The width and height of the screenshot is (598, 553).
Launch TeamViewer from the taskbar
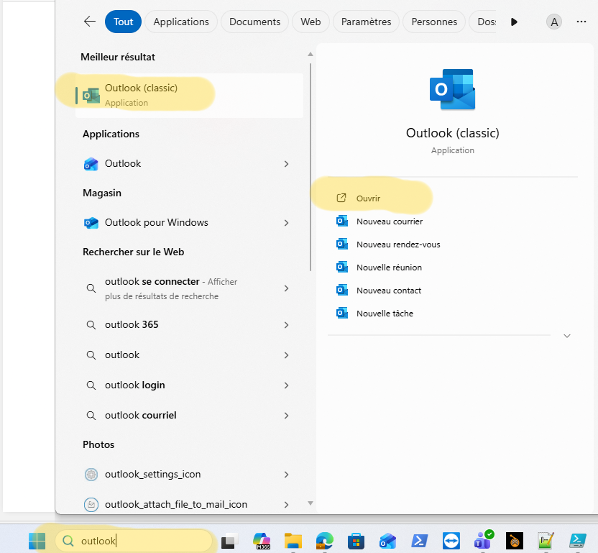point(451,541)
